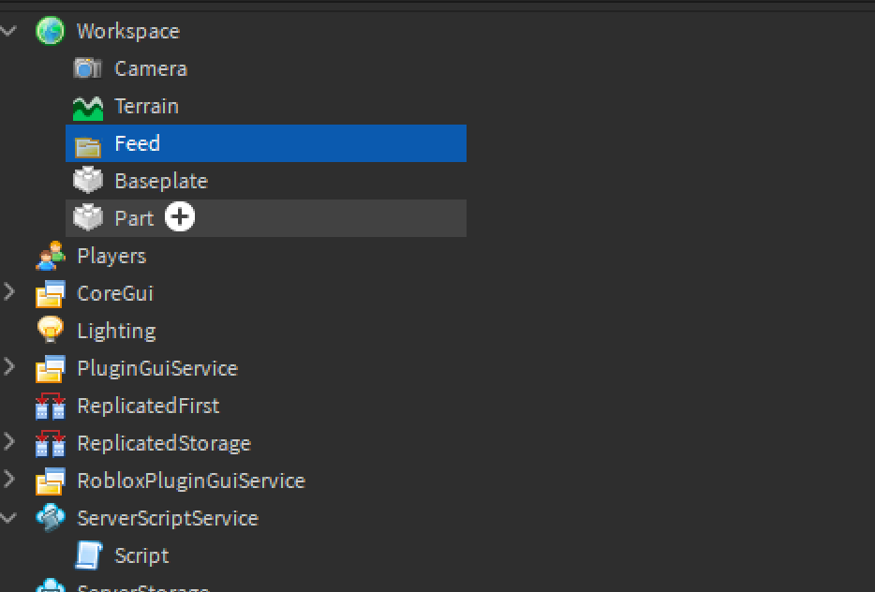Expand the PluginGuiService node
This screenshot has height=592, width=875.
pos(10,368)
